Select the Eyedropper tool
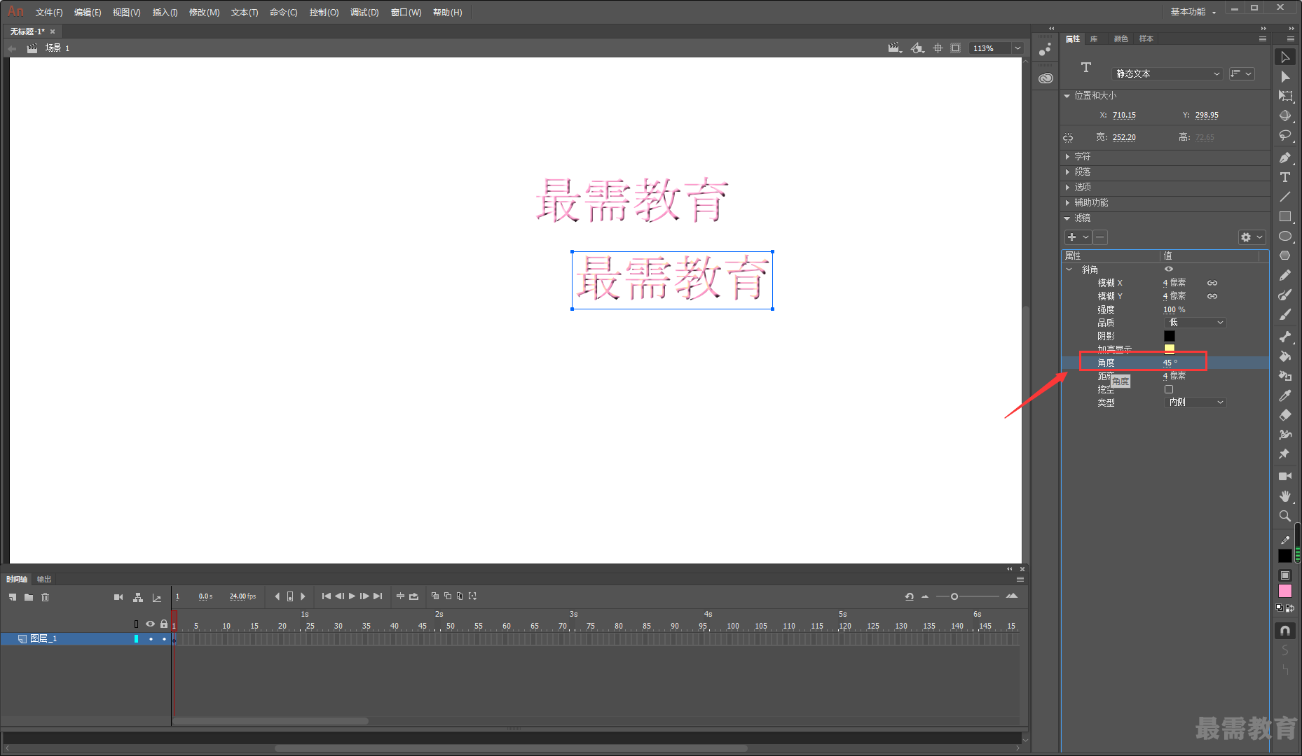The image size is (1302, 756). point(1285,395)
